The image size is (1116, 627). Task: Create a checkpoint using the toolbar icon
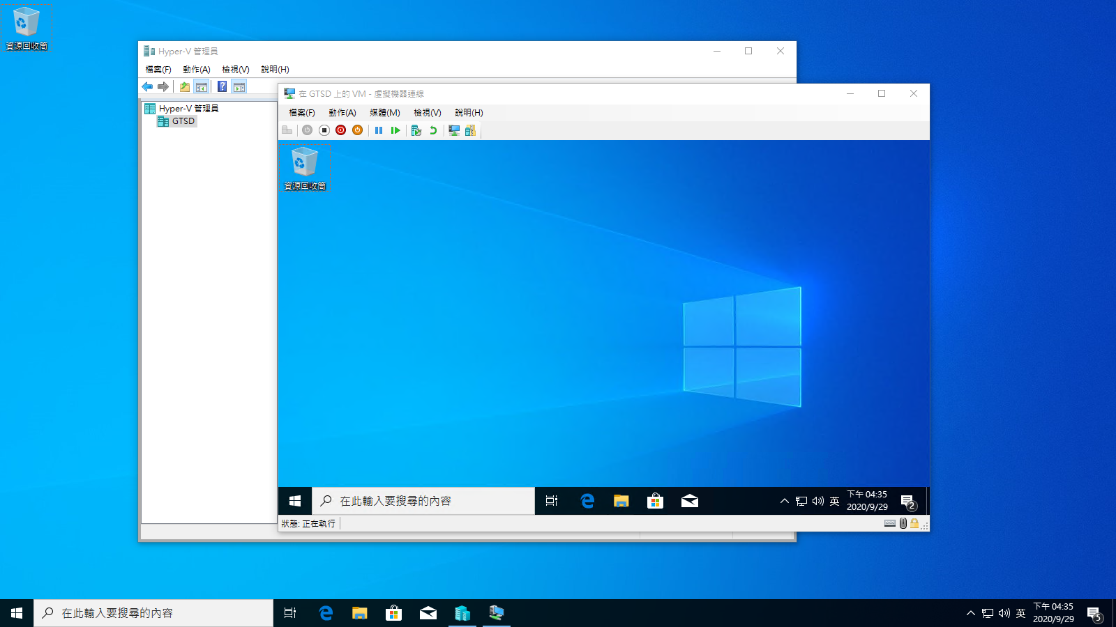pyautogui.click(x=416, y=130)
